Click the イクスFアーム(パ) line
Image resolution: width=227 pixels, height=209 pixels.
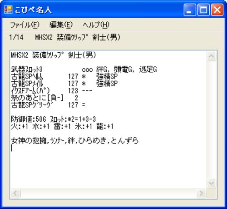coord(52,91)
